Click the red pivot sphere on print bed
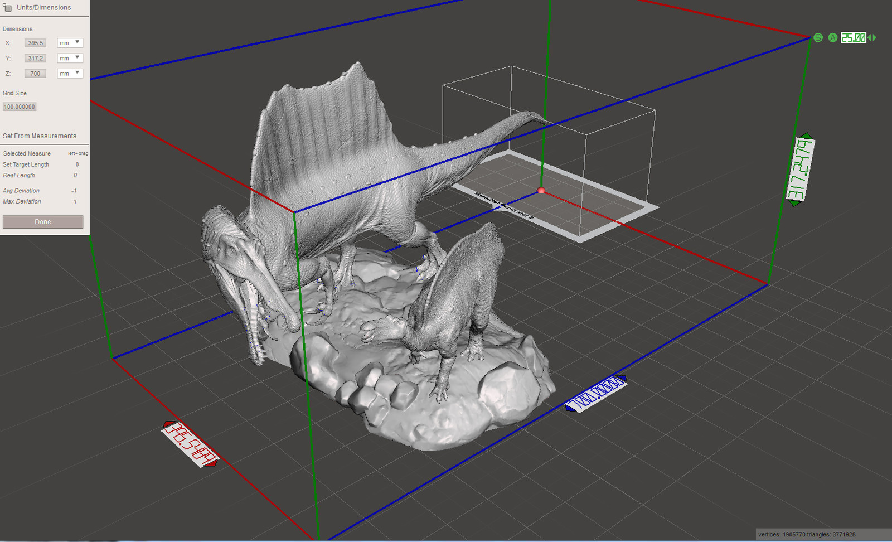The height and width of the screenshot is (542, 892). [x=541, y=191]
